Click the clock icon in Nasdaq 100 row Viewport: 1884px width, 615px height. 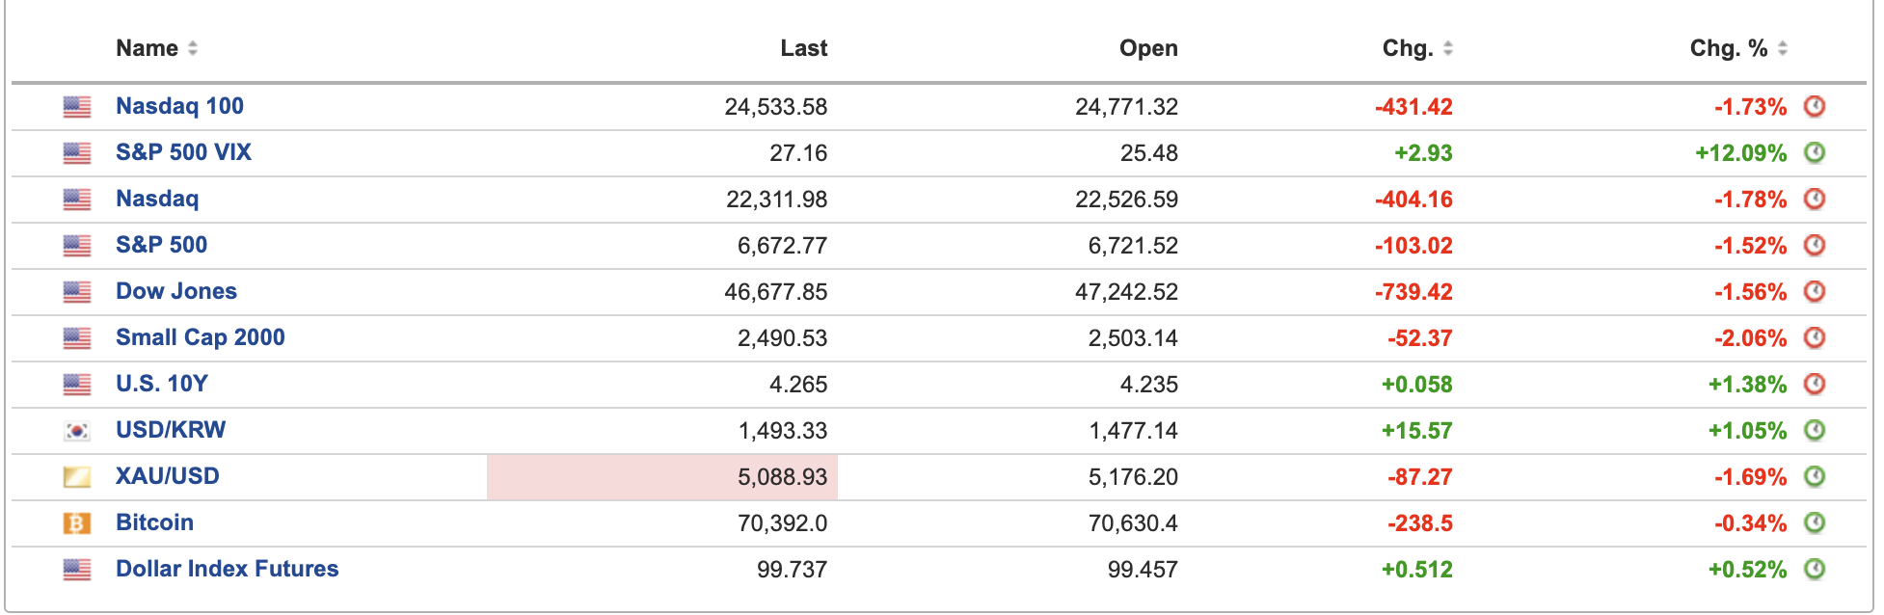[x=1815, y=106]
